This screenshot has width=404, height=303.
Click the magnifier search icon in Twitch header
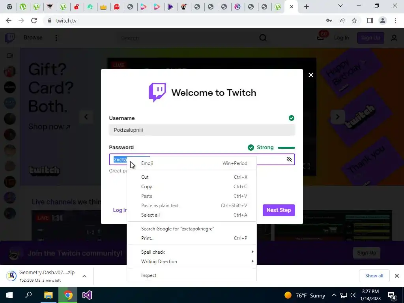(x=263, y=38)
